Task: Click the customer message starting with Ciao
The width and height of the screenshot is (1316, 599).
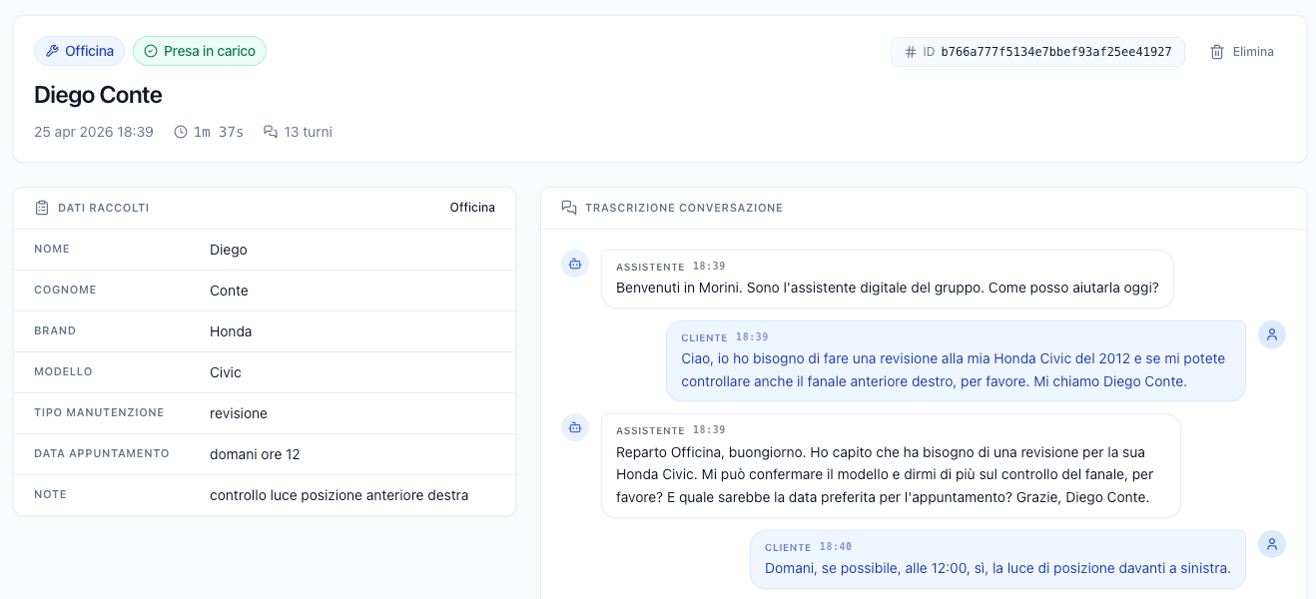Action: (957, 360)
